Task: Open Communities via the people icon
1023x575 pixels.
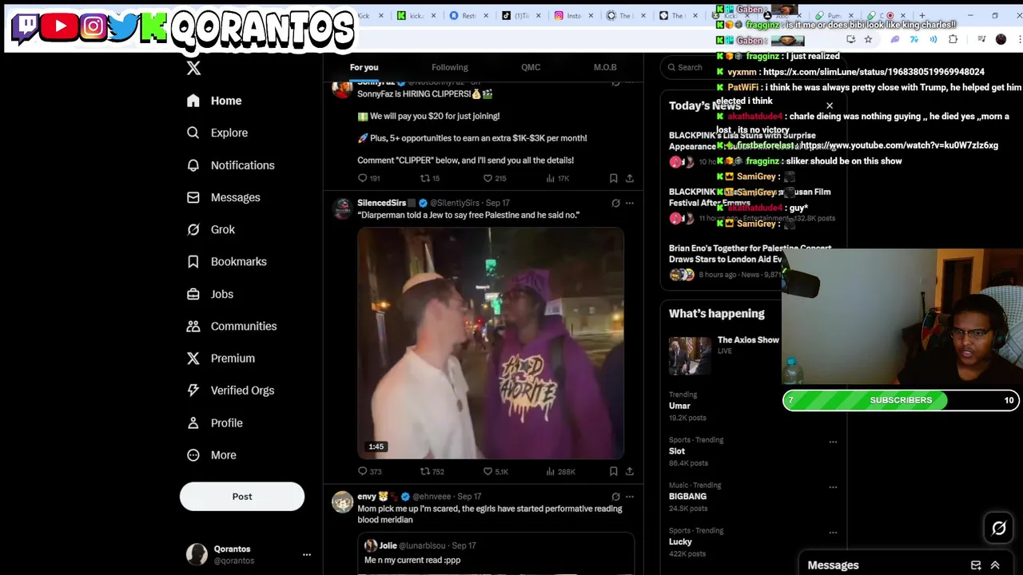Action: 193,326
